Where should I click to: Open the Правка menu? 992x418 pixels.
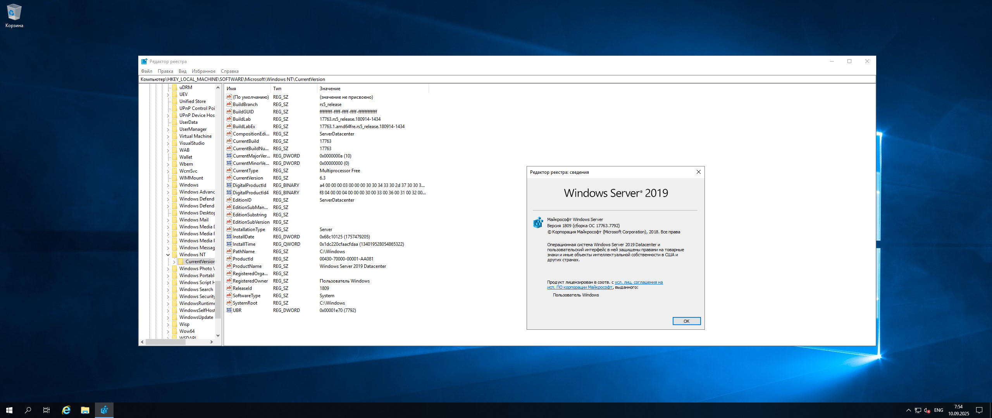click(x=165, y=71)
